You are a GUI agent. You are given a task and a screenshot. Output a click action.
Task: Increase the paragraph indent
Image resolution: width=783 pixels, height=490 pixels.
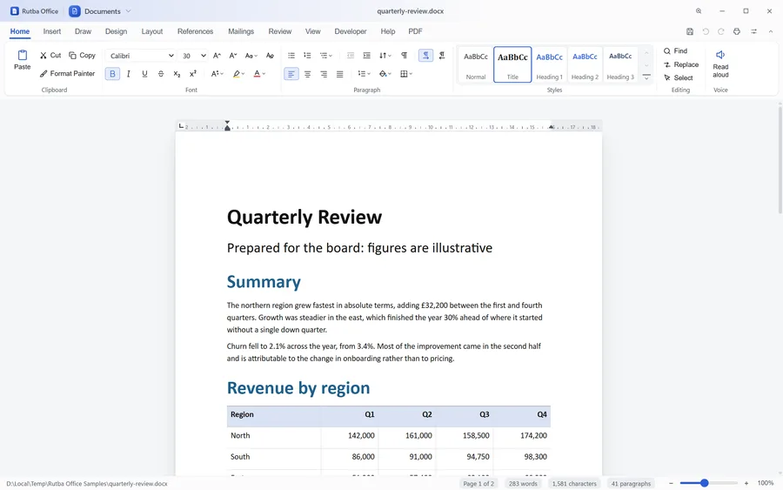pyautogui.click(x=366, y=56)
